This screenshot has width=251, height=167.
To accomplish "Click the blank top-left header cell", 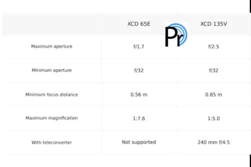I will click(51, 24).
